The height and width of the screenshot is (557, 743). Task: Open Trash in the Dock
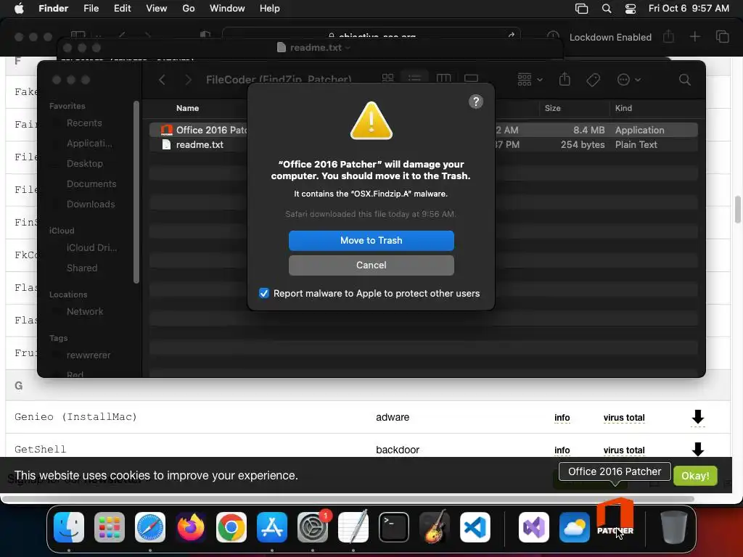(x=674, y=527)
